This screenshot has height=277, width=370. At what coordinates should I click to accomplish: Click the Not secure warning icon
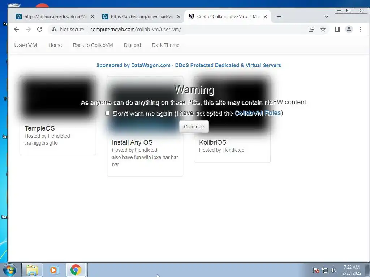54,29
